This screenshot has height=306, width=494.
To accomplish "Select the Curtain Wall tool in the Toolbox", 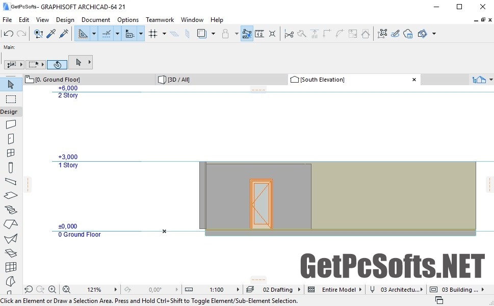I will click(11, 267).
